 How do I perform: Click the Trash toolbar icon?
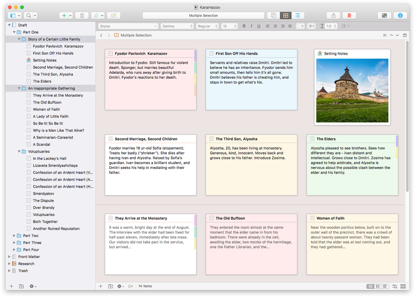pyautogui.click(x=82, y=16)
